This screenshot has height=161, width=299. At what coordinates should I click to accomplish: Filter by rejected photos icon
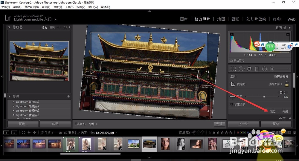click(x=202, y=132)
